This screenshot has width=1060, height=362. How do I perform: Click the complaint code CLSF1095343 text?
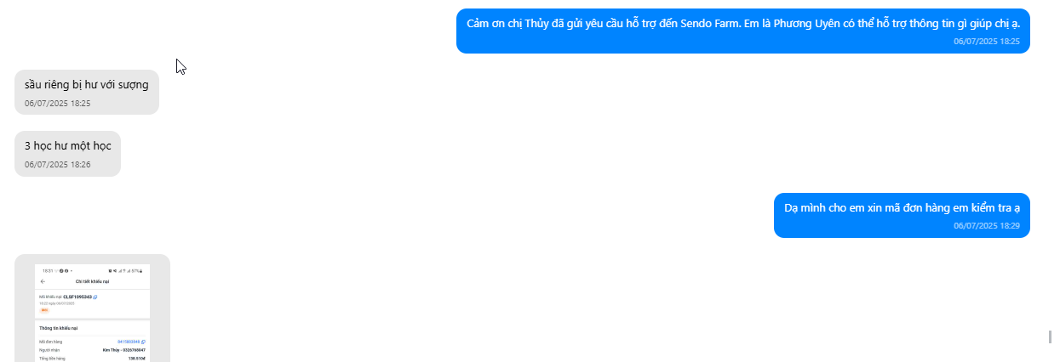pyautogui.click(x=77, y=297)
